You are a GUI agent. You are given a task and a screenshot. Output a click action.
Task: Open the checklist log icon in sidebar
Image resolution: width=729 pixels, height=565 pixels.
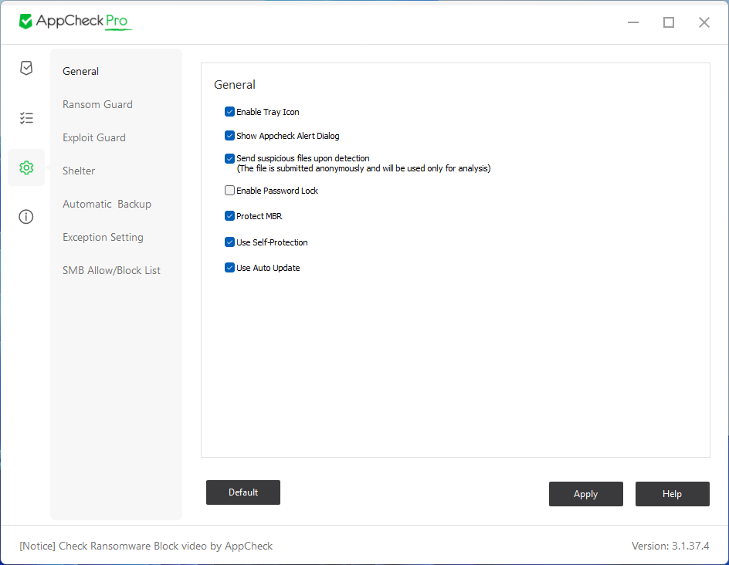(26, 118)
